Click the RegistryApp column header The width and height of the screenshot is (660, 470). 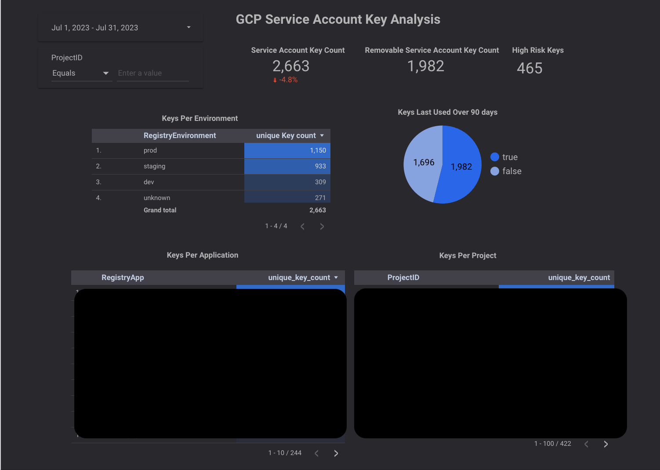[x=123, y=277]
